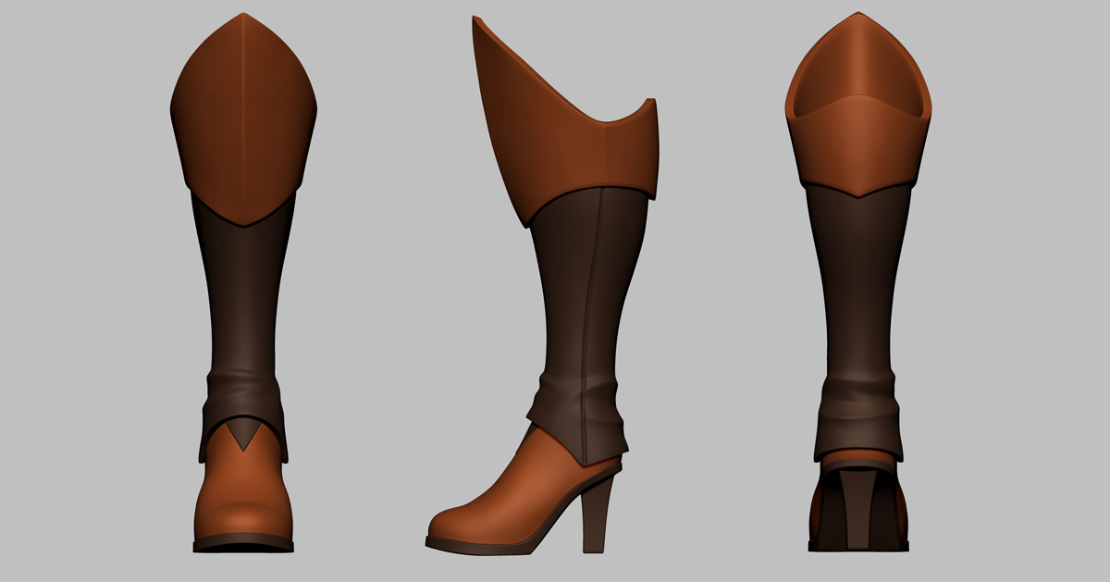
Task: Click the front-view boot's dark sole edge
Action: 242,544
